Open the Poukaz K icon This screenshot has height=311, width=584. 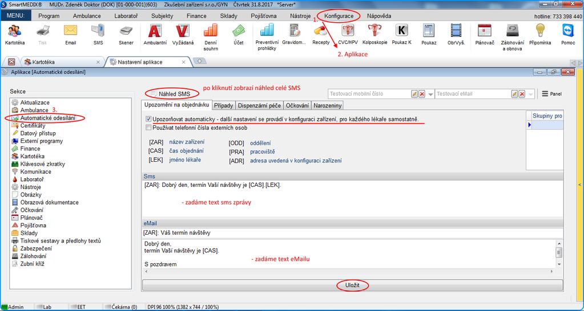(x=401, y=35)
